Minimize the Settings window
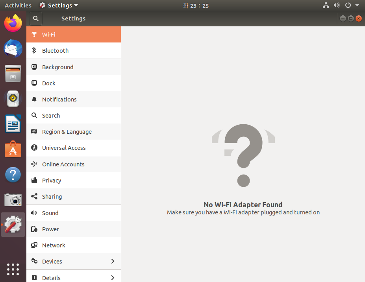The width and height of the screenshot is (365, 282). tap(343, 18)
